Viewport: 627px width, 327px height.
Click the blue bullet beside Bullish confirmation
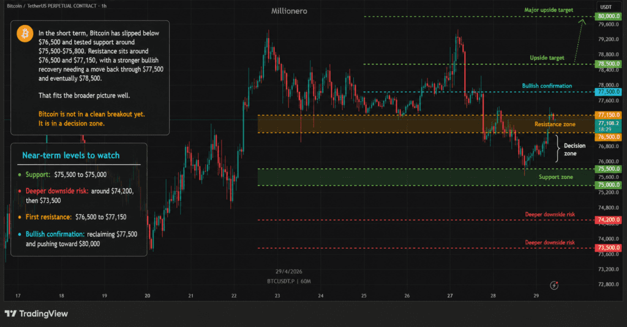[x=20, y=234]
